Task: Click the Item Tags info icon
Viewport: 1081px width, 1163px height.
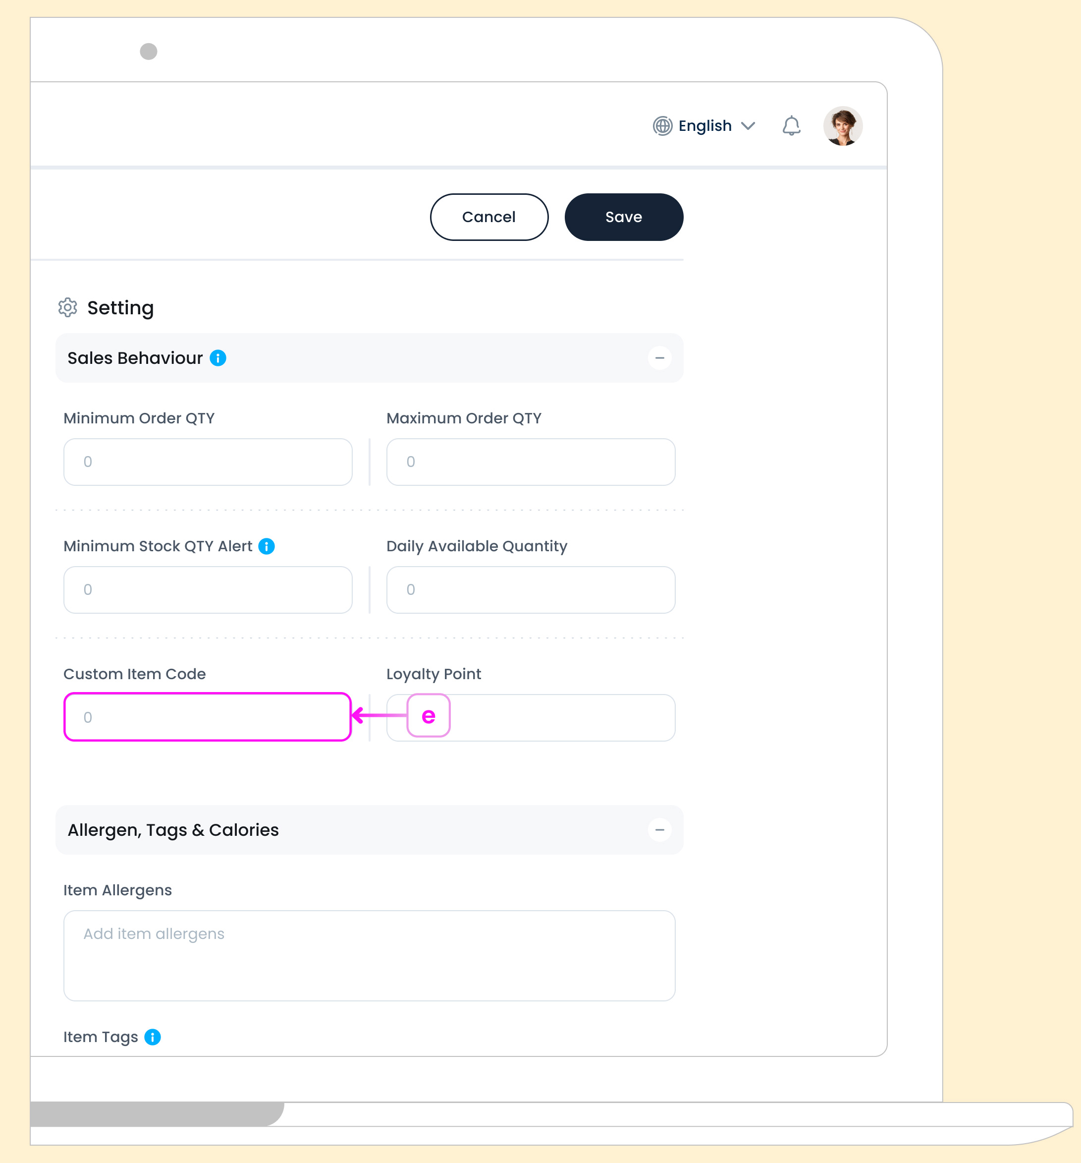Action: point(153,1037)
